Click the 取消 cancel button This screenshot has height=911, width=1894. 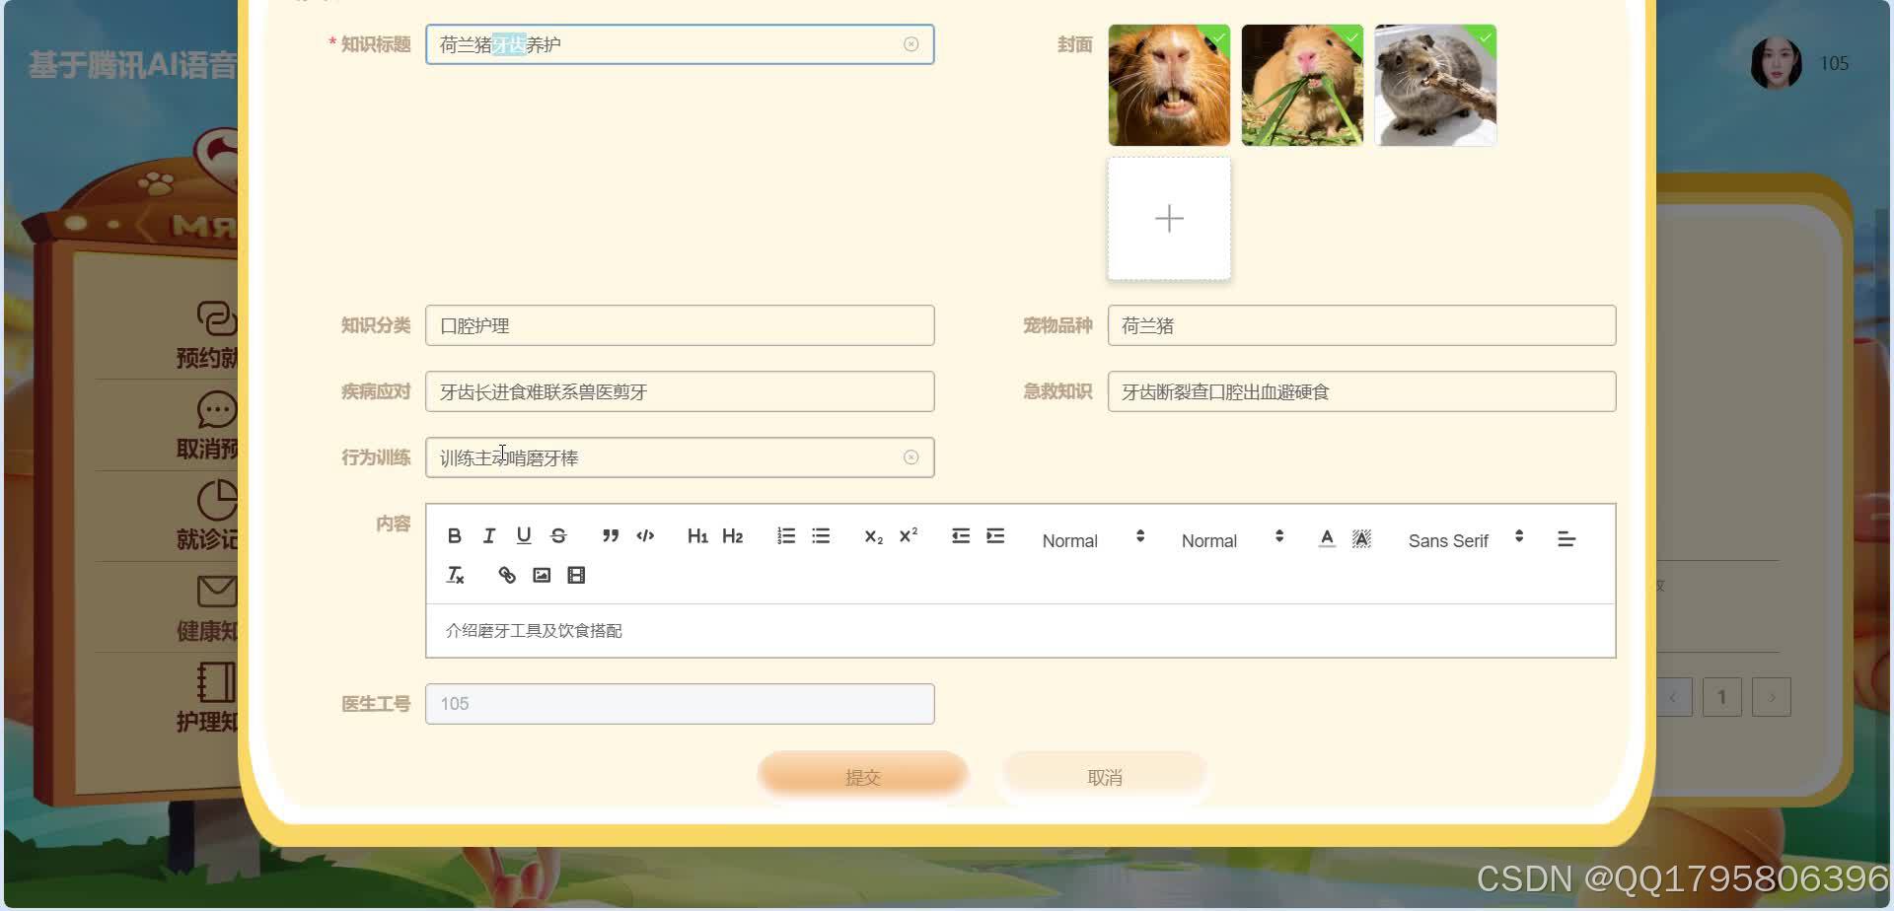1105,777
